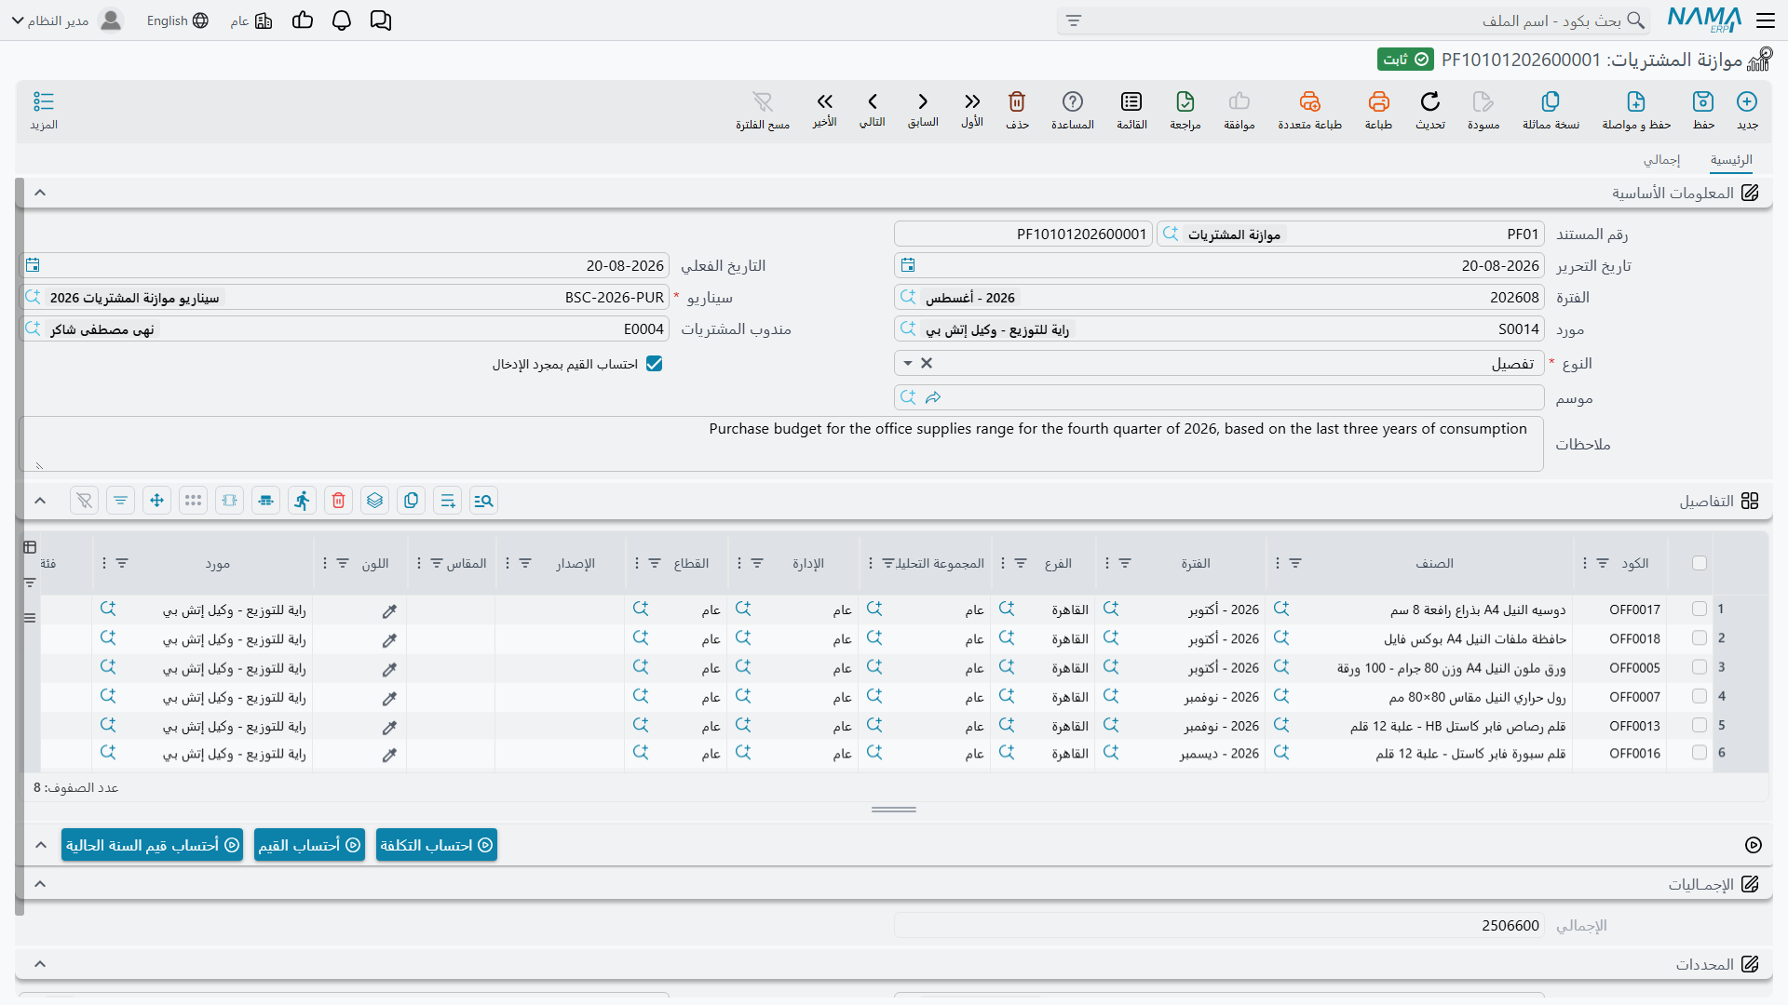Click the موسم input field
The image size is (1788, 1005).
coord(1219,397)
